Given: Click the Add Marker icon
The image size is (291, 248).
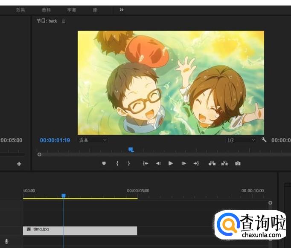Looking at the screenshot, I should [x=104, y=163].
